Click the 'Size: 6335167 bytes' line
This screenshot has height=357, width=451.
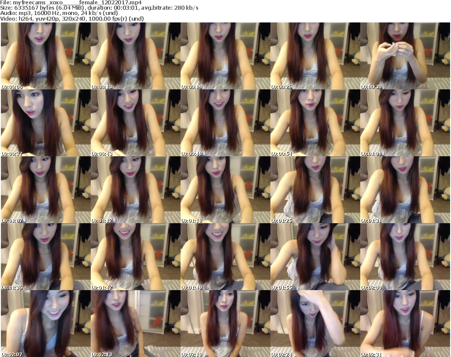click(x=99, y=8)
